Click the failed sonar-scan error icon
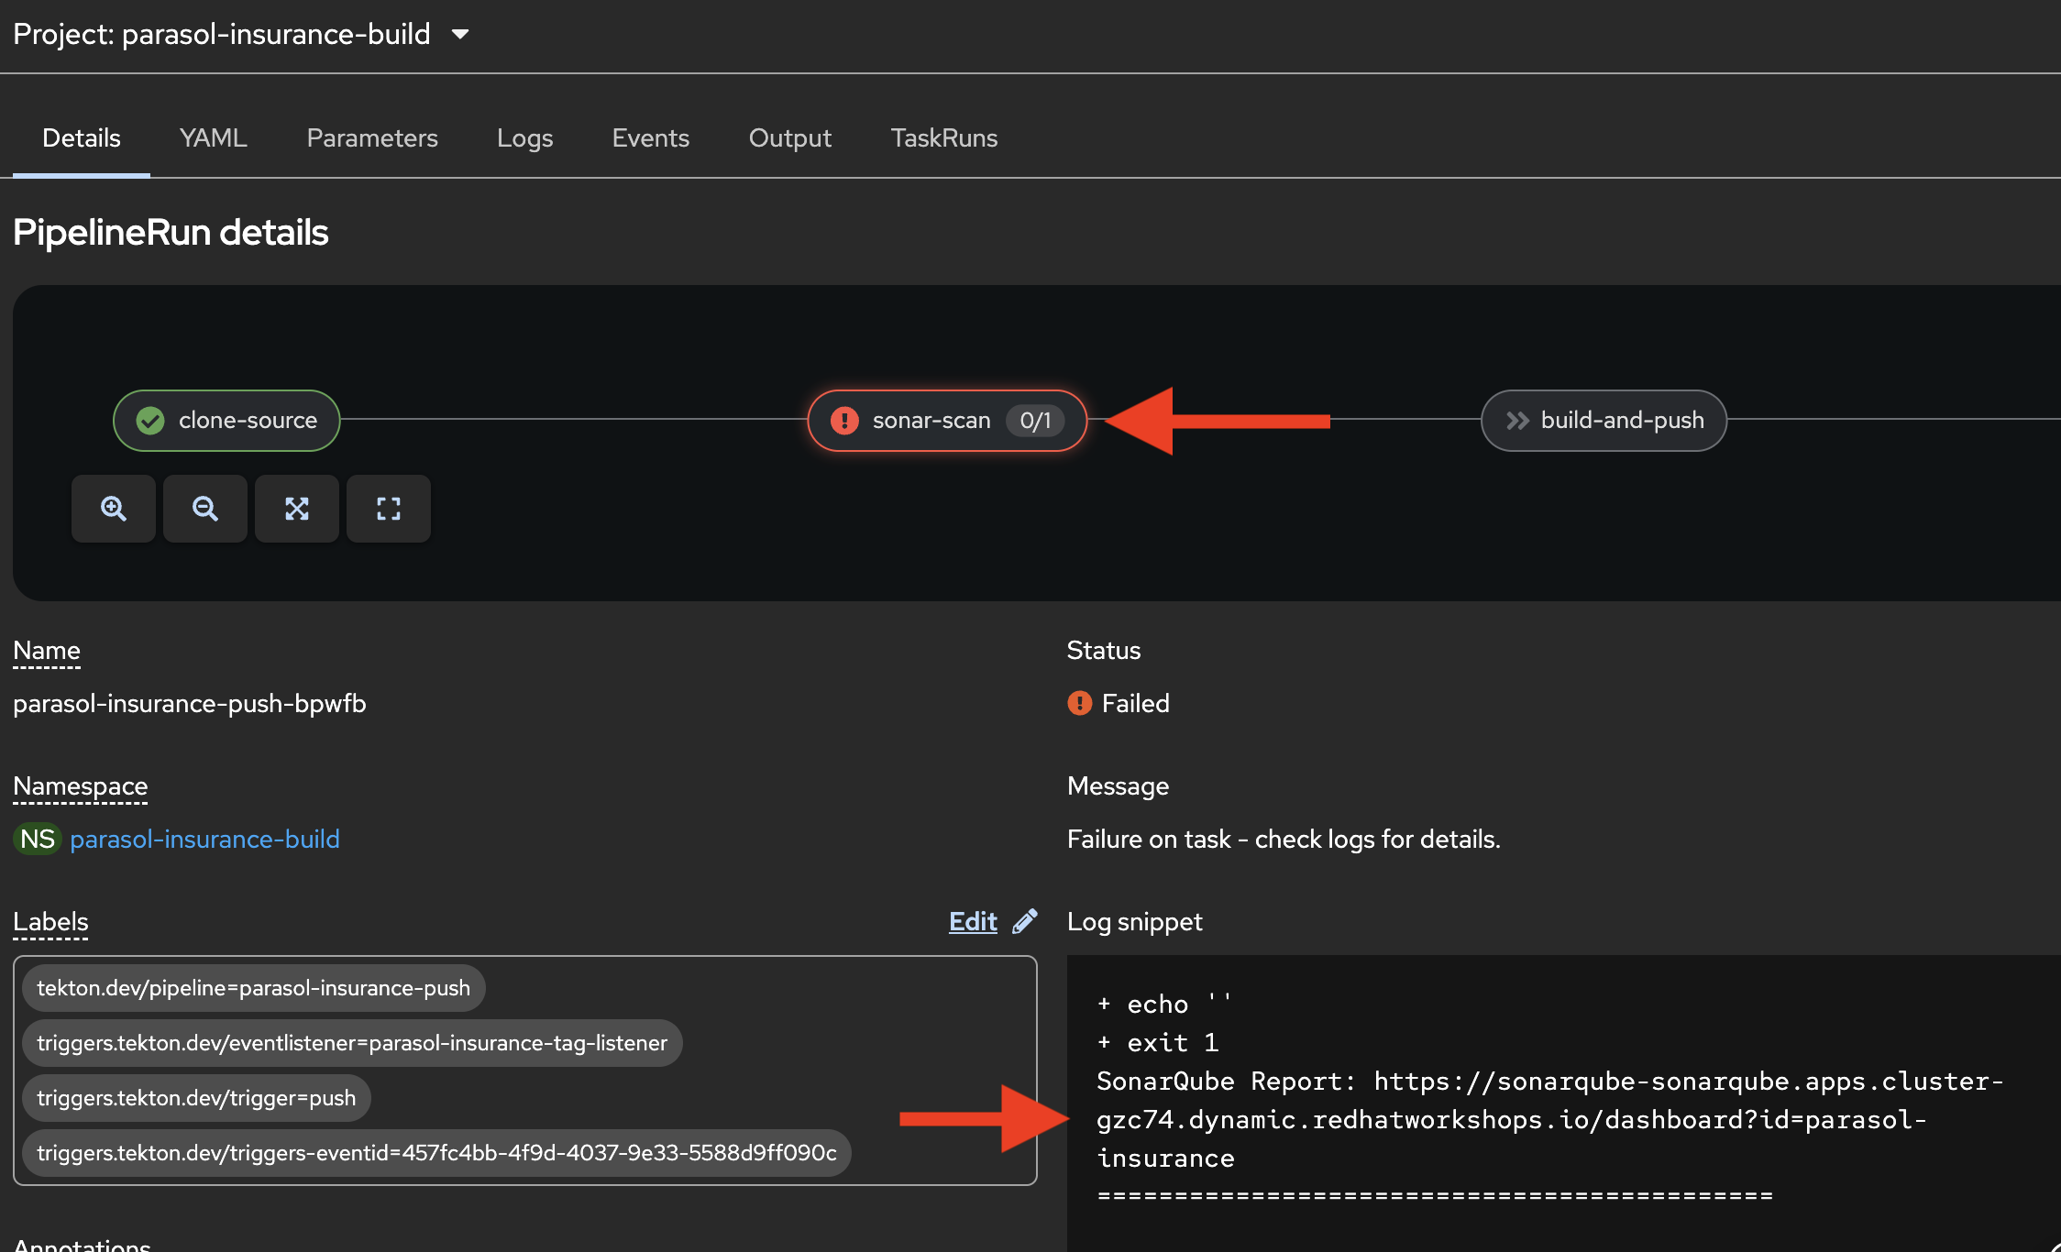The image size is (2061, 1252). pos(844,421)
